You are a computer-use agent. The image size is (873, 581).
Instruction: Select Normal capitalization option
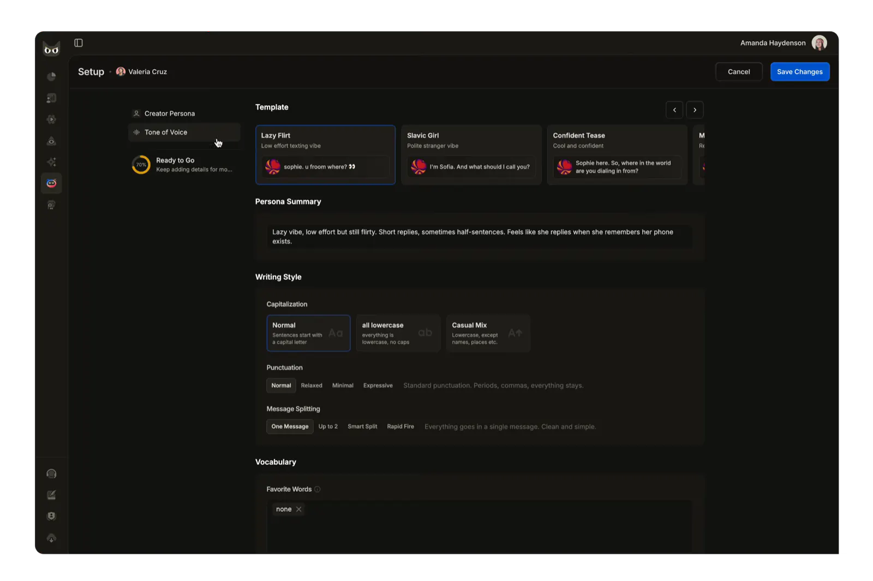[x=308, y=333]
